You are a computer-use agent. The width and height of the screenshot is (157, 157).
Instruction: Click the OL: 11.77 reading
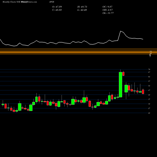tap(108, 13)
